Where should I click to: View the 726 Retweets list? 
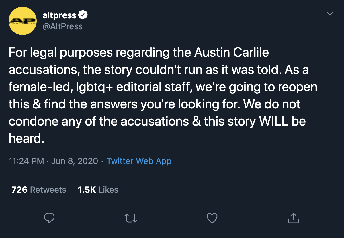pos(39,190)
